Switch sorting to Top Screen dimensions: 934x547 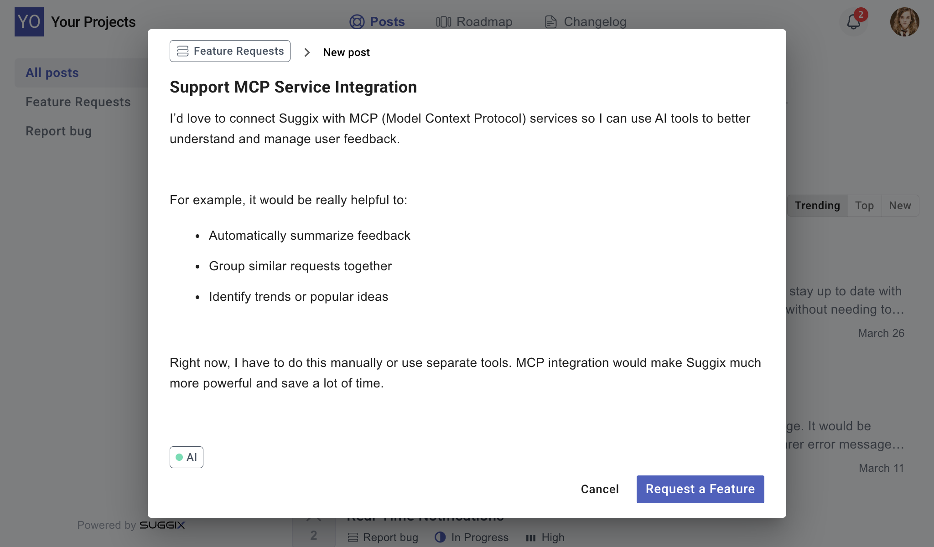click(x=864, y=206)
